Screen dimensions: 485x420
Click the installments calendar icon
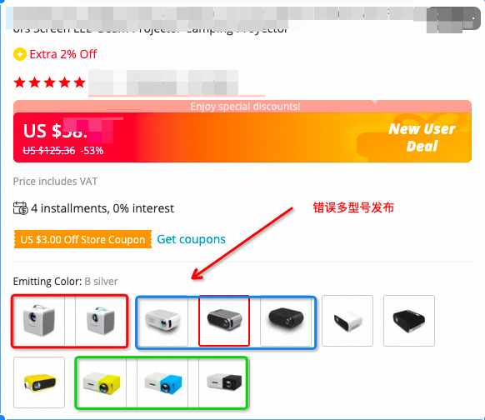click(x=20, y=208)
